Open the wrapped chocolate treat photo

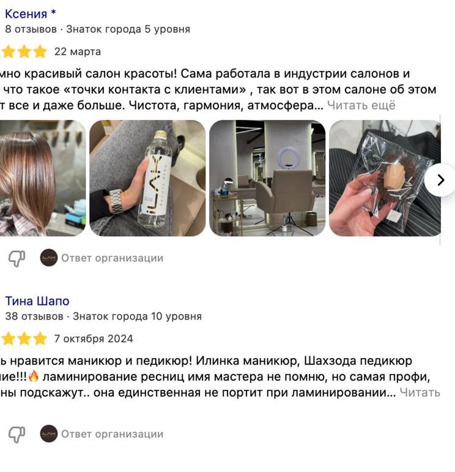click(x=385, y=178)
